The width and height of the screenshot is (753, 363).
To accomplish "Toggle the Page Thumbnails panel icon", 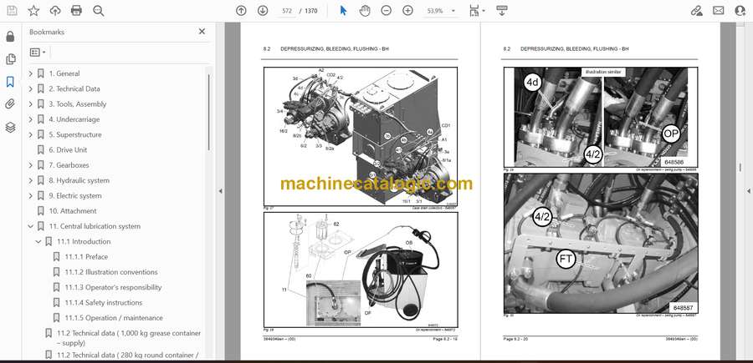I will point(11,59).
